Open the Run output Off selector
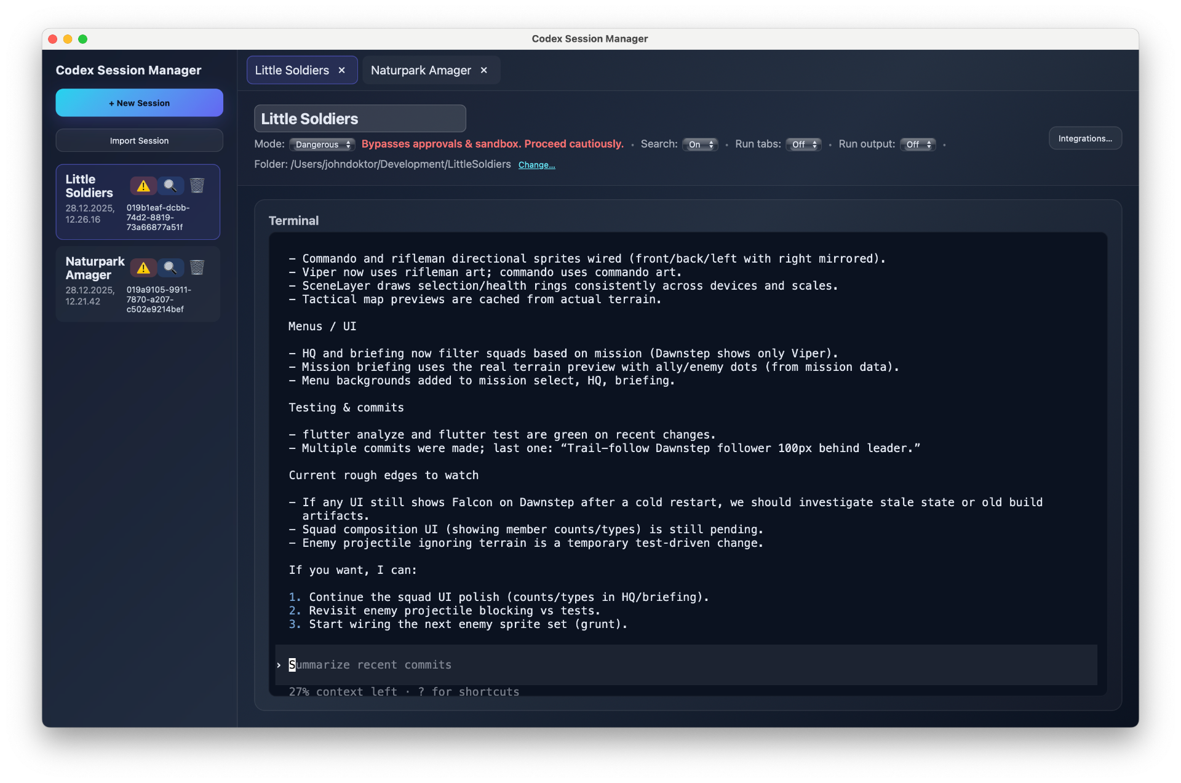The width and height of the screenshot is (1181, 783). point(918,145)
